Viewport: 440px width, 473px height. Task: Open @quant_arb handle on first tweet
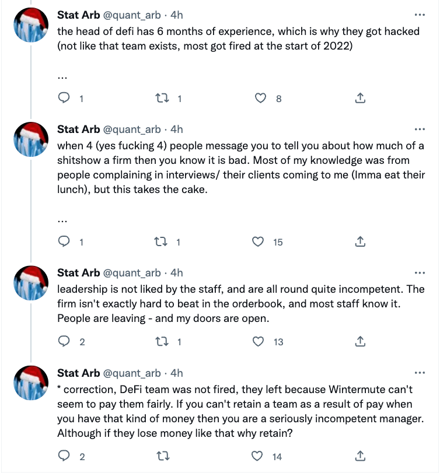(132, 15)
